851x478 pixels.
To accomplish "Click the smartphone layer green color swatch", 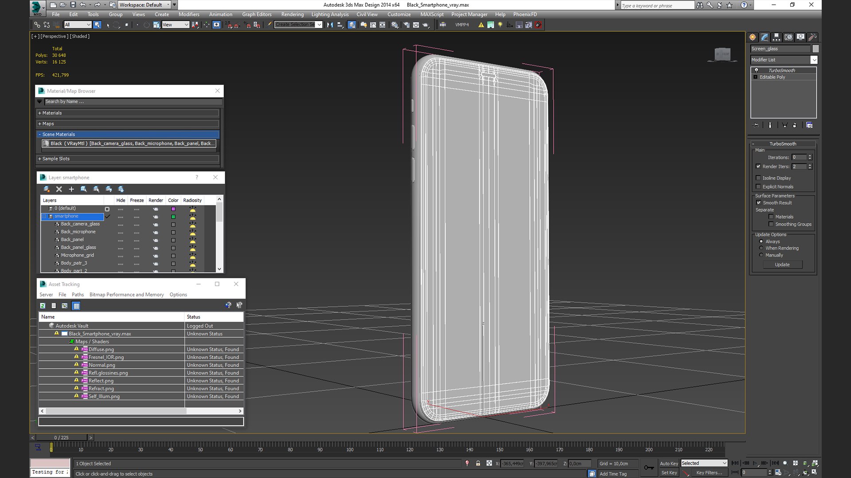I will (x=173, y=217).
